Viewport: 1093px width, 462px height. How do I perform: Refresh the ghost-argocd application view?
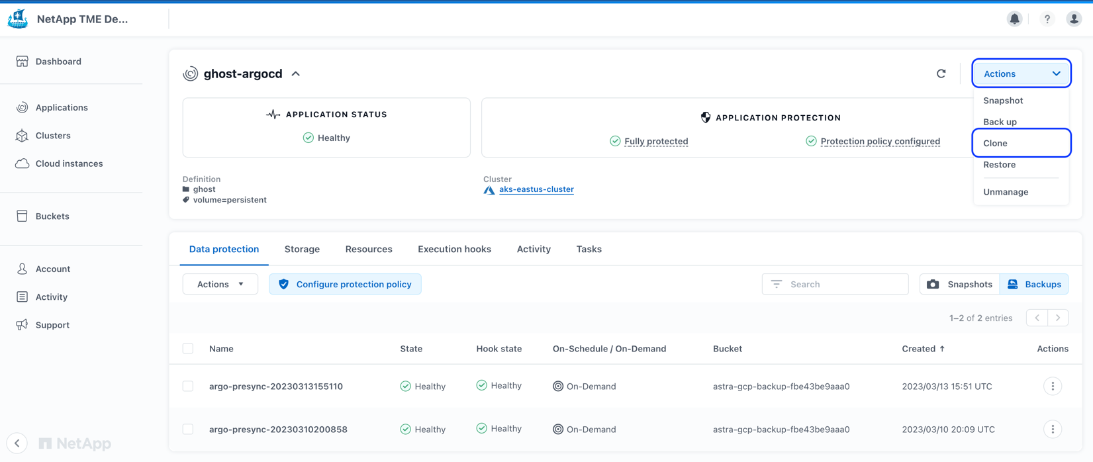pyautogui.click(x=941, y=73)
